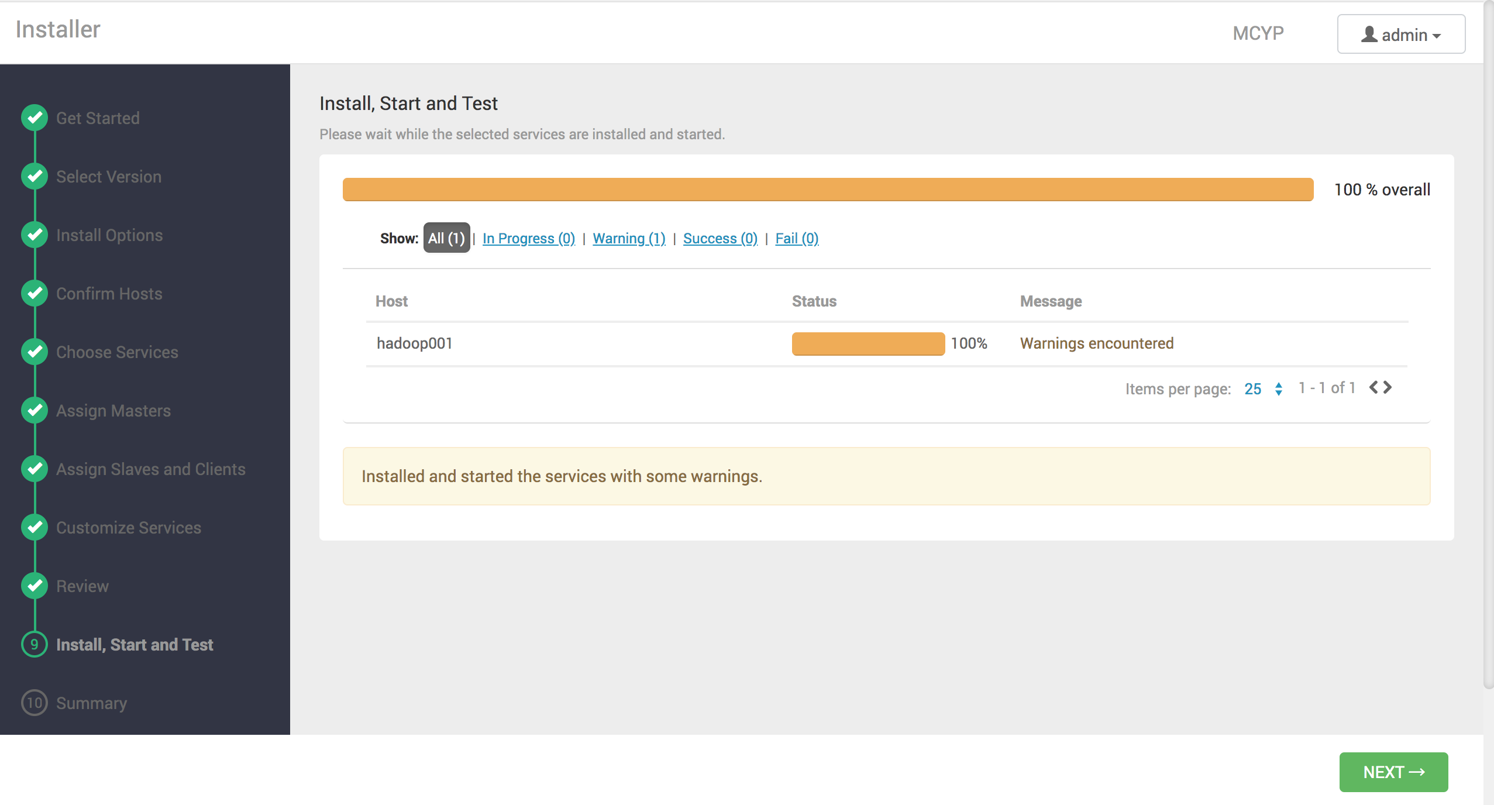Open the Warnings encountered message
This screenshot has width=1494, height=805.
point(1097,343)
